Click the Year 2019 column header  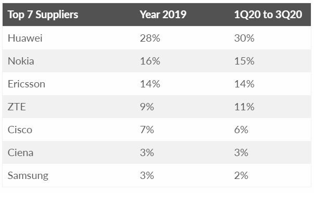pyautogui.click(x=161, y=15)
